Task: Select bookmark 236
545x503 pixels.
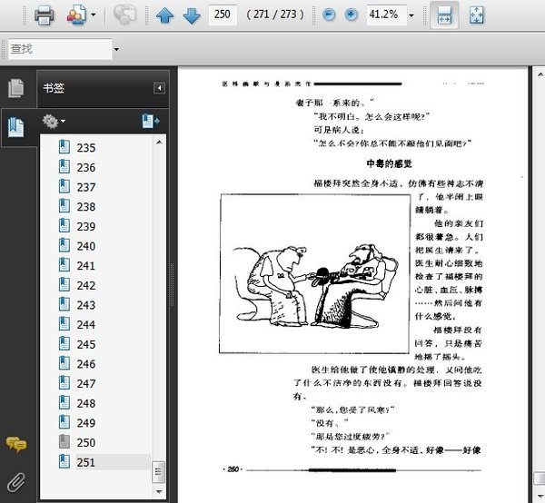Action: (86, 168)
